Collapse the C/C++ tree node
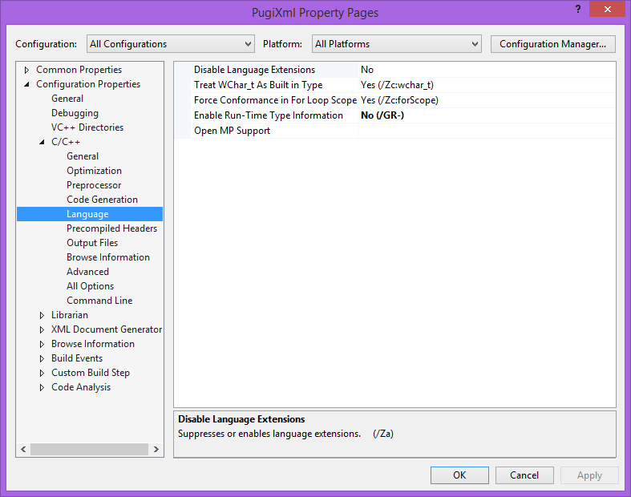The height and width of the screenshot is (497, 631). pos(42,142)
